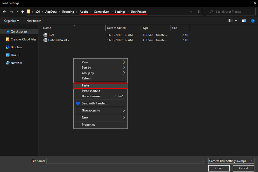258x172 pixels.
Task: Select Network in sidebar
Action: [x=14, y=63]
